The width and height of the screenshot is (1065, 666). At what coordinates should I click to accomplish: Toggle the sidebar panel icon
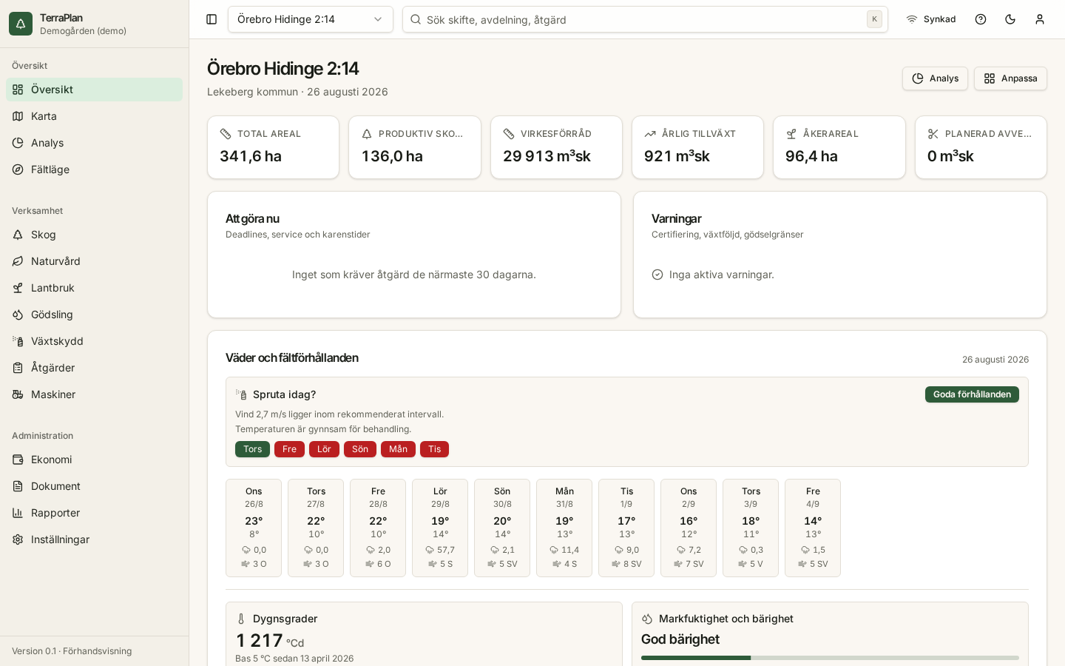click(212, 19)
